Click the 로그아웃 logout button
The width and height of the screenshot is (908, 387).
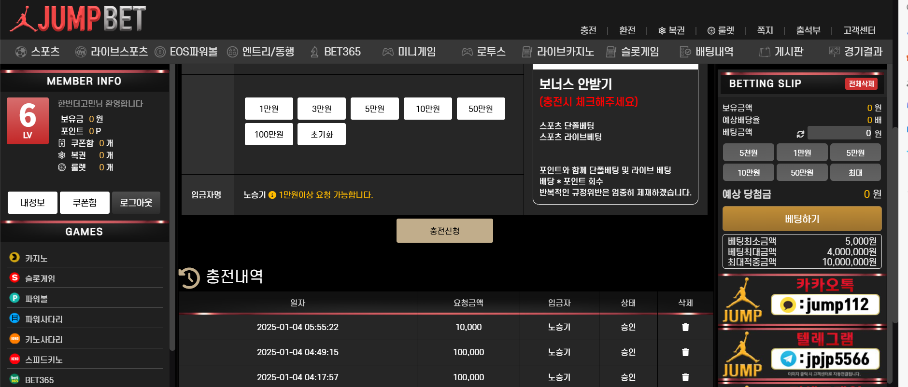[x=136, y=203]
